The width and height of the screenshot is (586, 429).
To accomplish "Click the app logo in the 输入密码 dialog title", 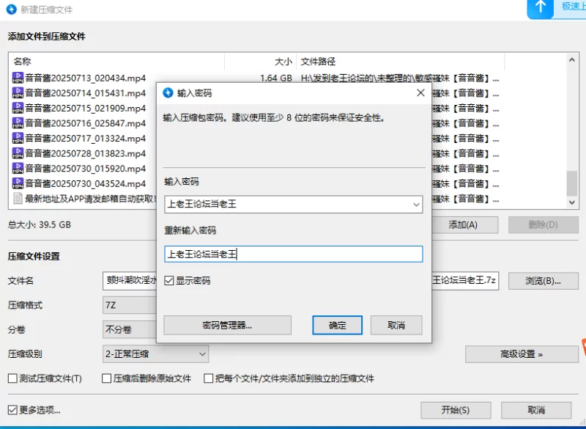I will (x=168, y=92).
